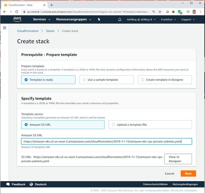Open the hamburger side navigation menu
Viewport: 205px width, 194px height.
click(5, 28)
